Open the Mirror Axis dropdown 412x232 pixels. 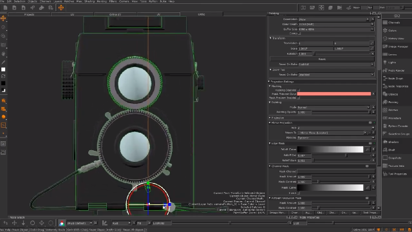pos(336,128)
